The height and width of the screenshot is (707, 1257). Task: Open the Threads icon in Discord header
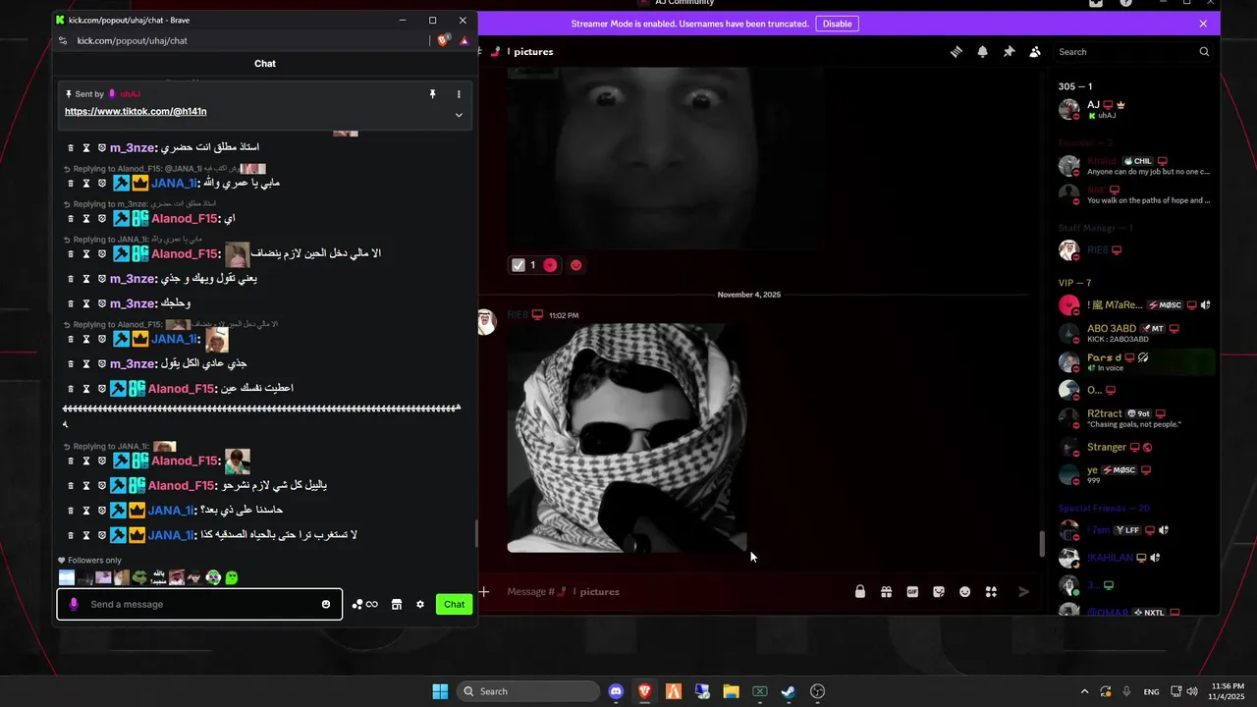coord(956,52)
